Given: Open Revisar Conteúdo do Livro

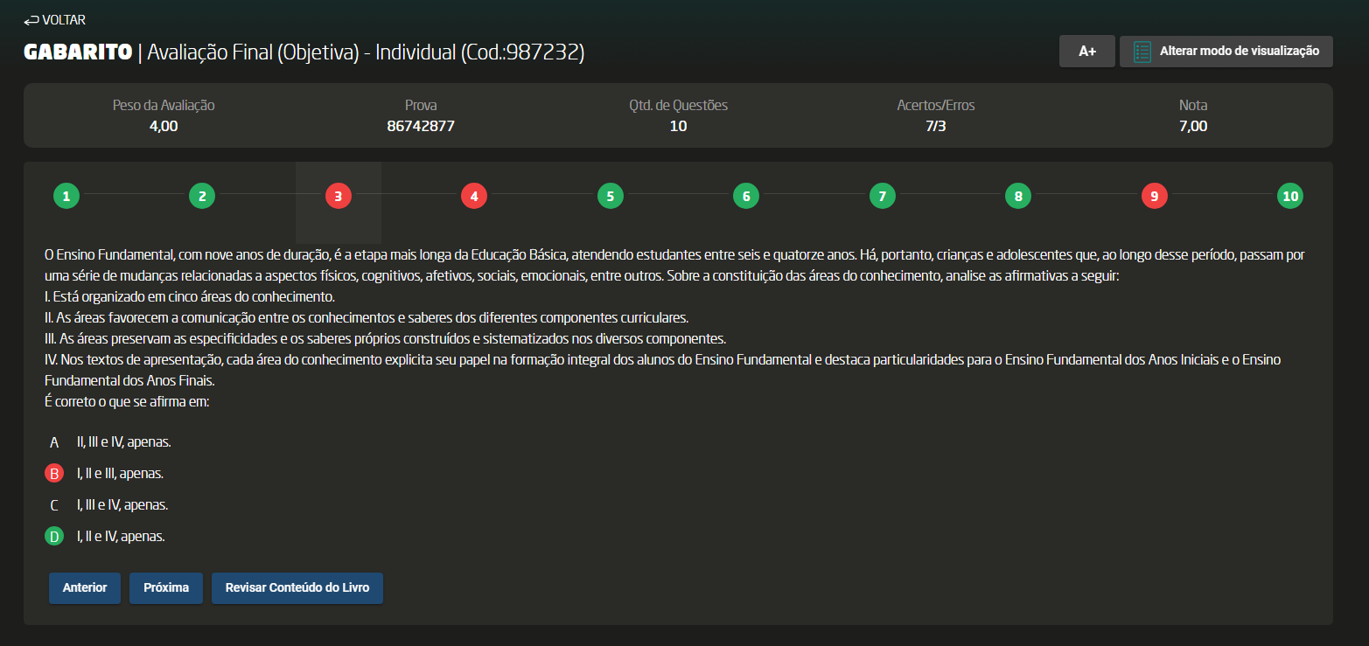Looking at the screenshot, I should tap(297, 587).
